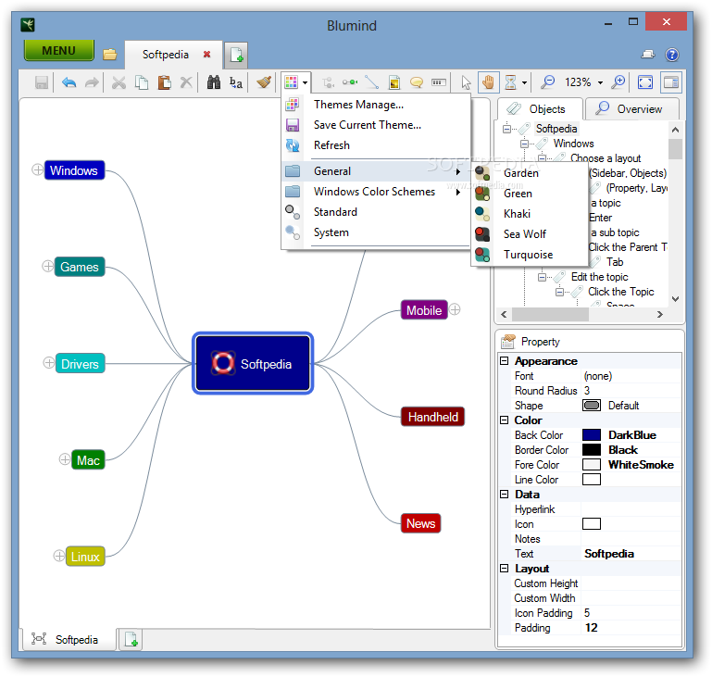Collapse the Softpedia tree root node

506,129
